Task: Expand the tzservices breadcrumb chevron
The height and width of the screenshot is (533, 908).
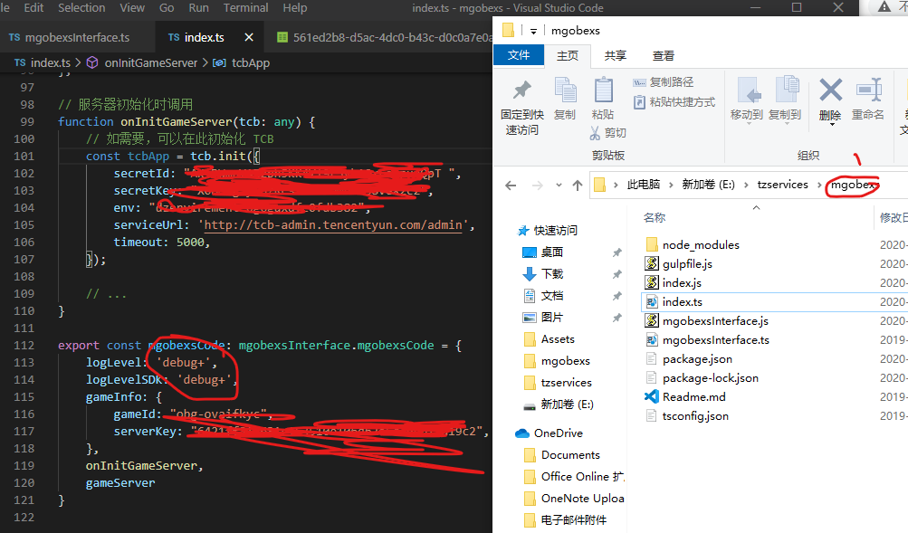Action: pos(819,185)
